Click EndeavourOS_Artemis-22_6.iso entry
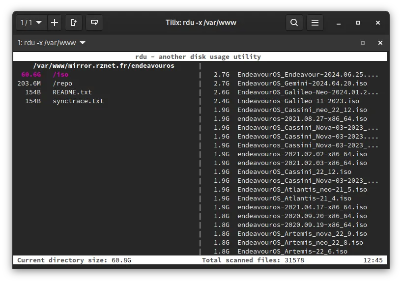The width and height of the screenshot is (402, 283). click(x=292, y=251)
